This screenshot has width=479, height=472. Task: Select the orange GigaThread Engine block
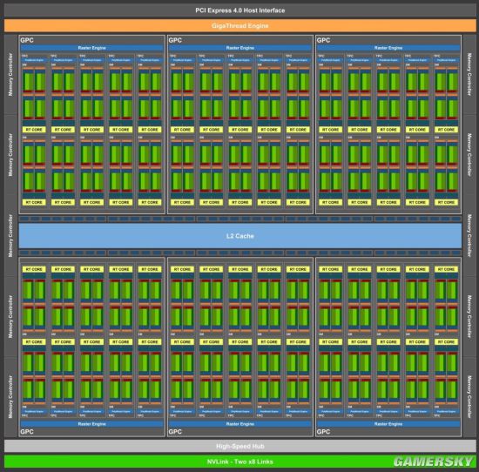click(239, 25)
